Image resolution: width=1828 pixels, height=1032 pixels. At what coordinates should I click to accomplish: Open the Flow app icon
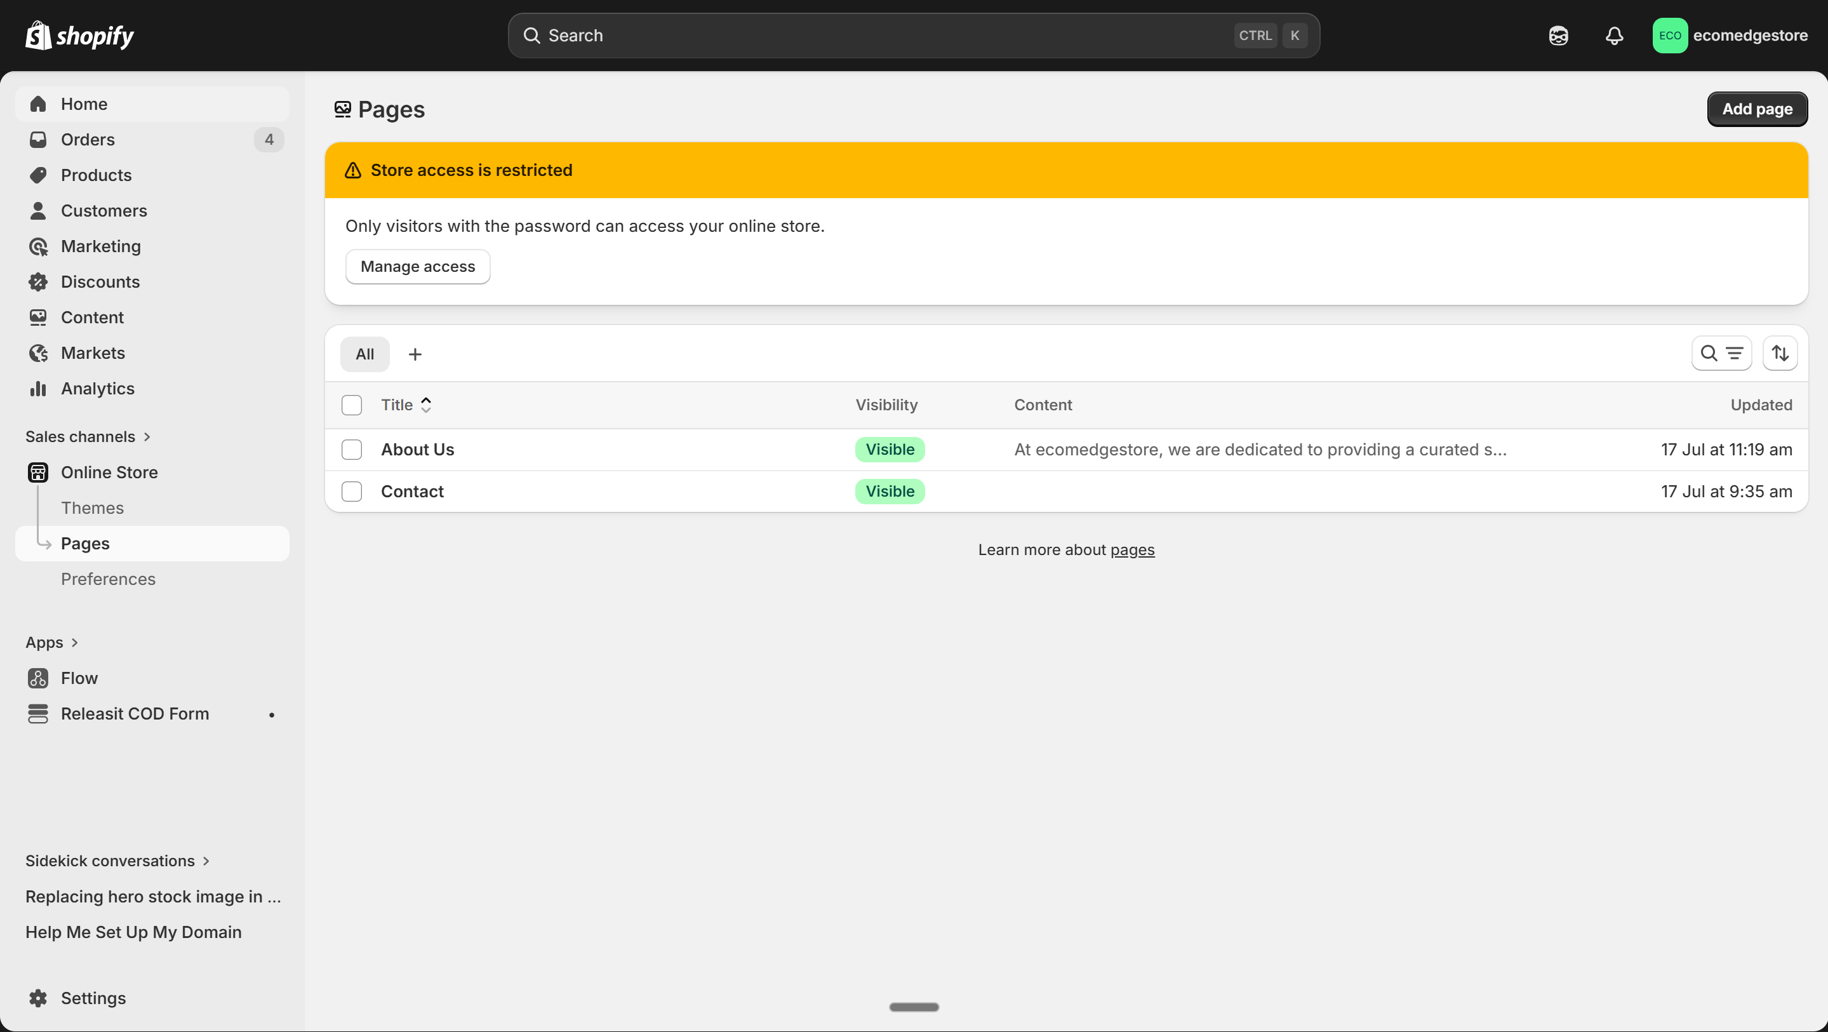[38, 678]
